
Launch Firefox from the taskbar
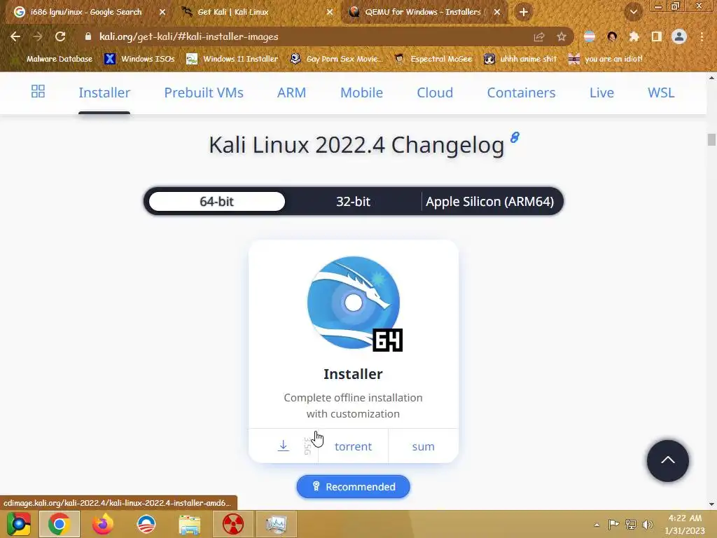pyautogui.click(x=103, y=524)
